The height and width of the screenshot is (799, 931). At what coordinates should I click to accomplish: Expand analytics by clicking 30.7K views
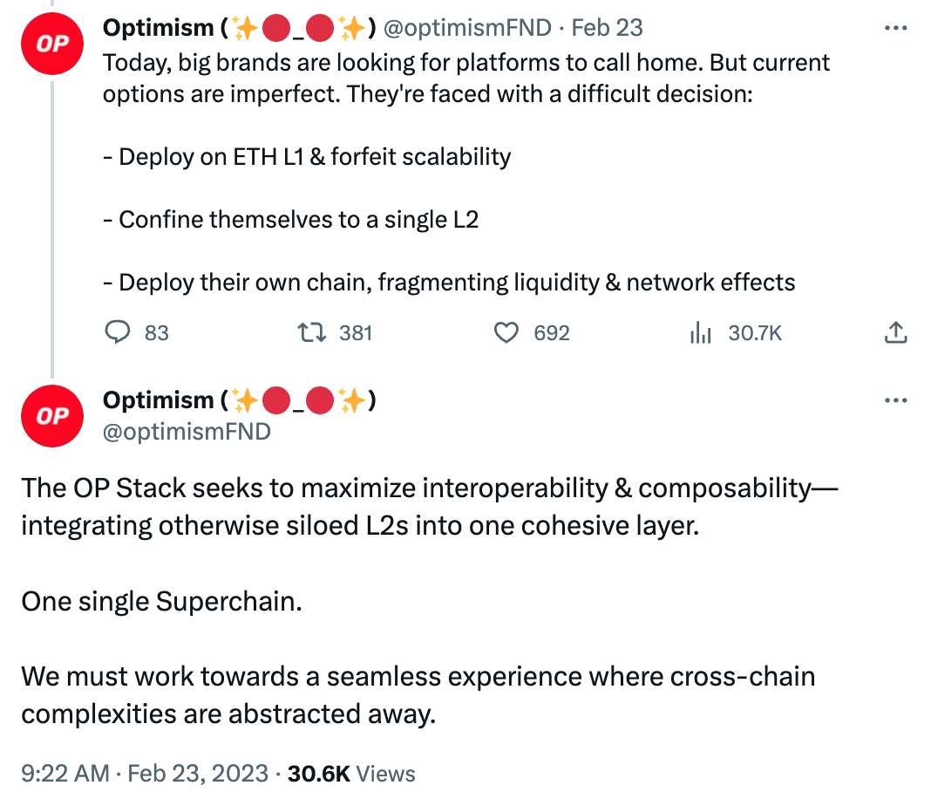click(x=755, y=332)
